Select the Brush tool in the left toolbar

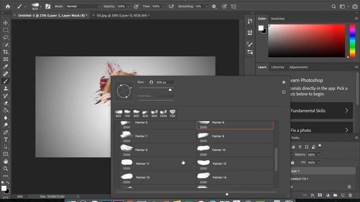(6, 81)
